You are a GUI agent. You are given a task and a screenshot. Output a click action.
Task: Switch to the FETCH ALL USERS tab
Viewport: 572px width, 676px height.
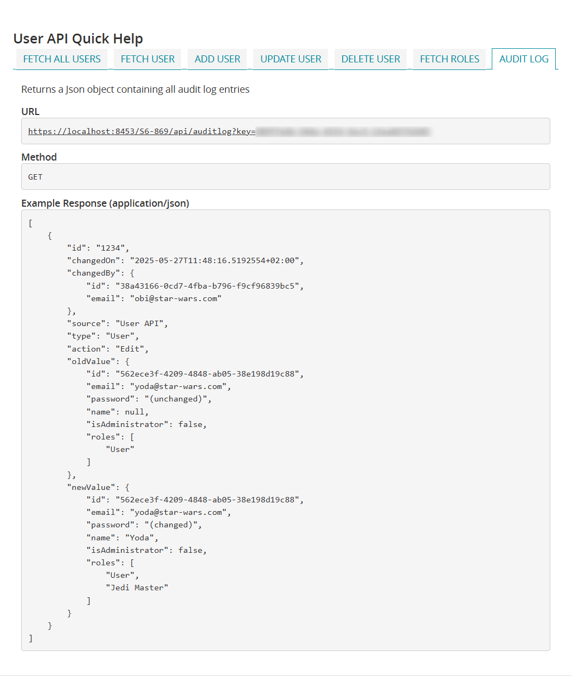(62, 59)
